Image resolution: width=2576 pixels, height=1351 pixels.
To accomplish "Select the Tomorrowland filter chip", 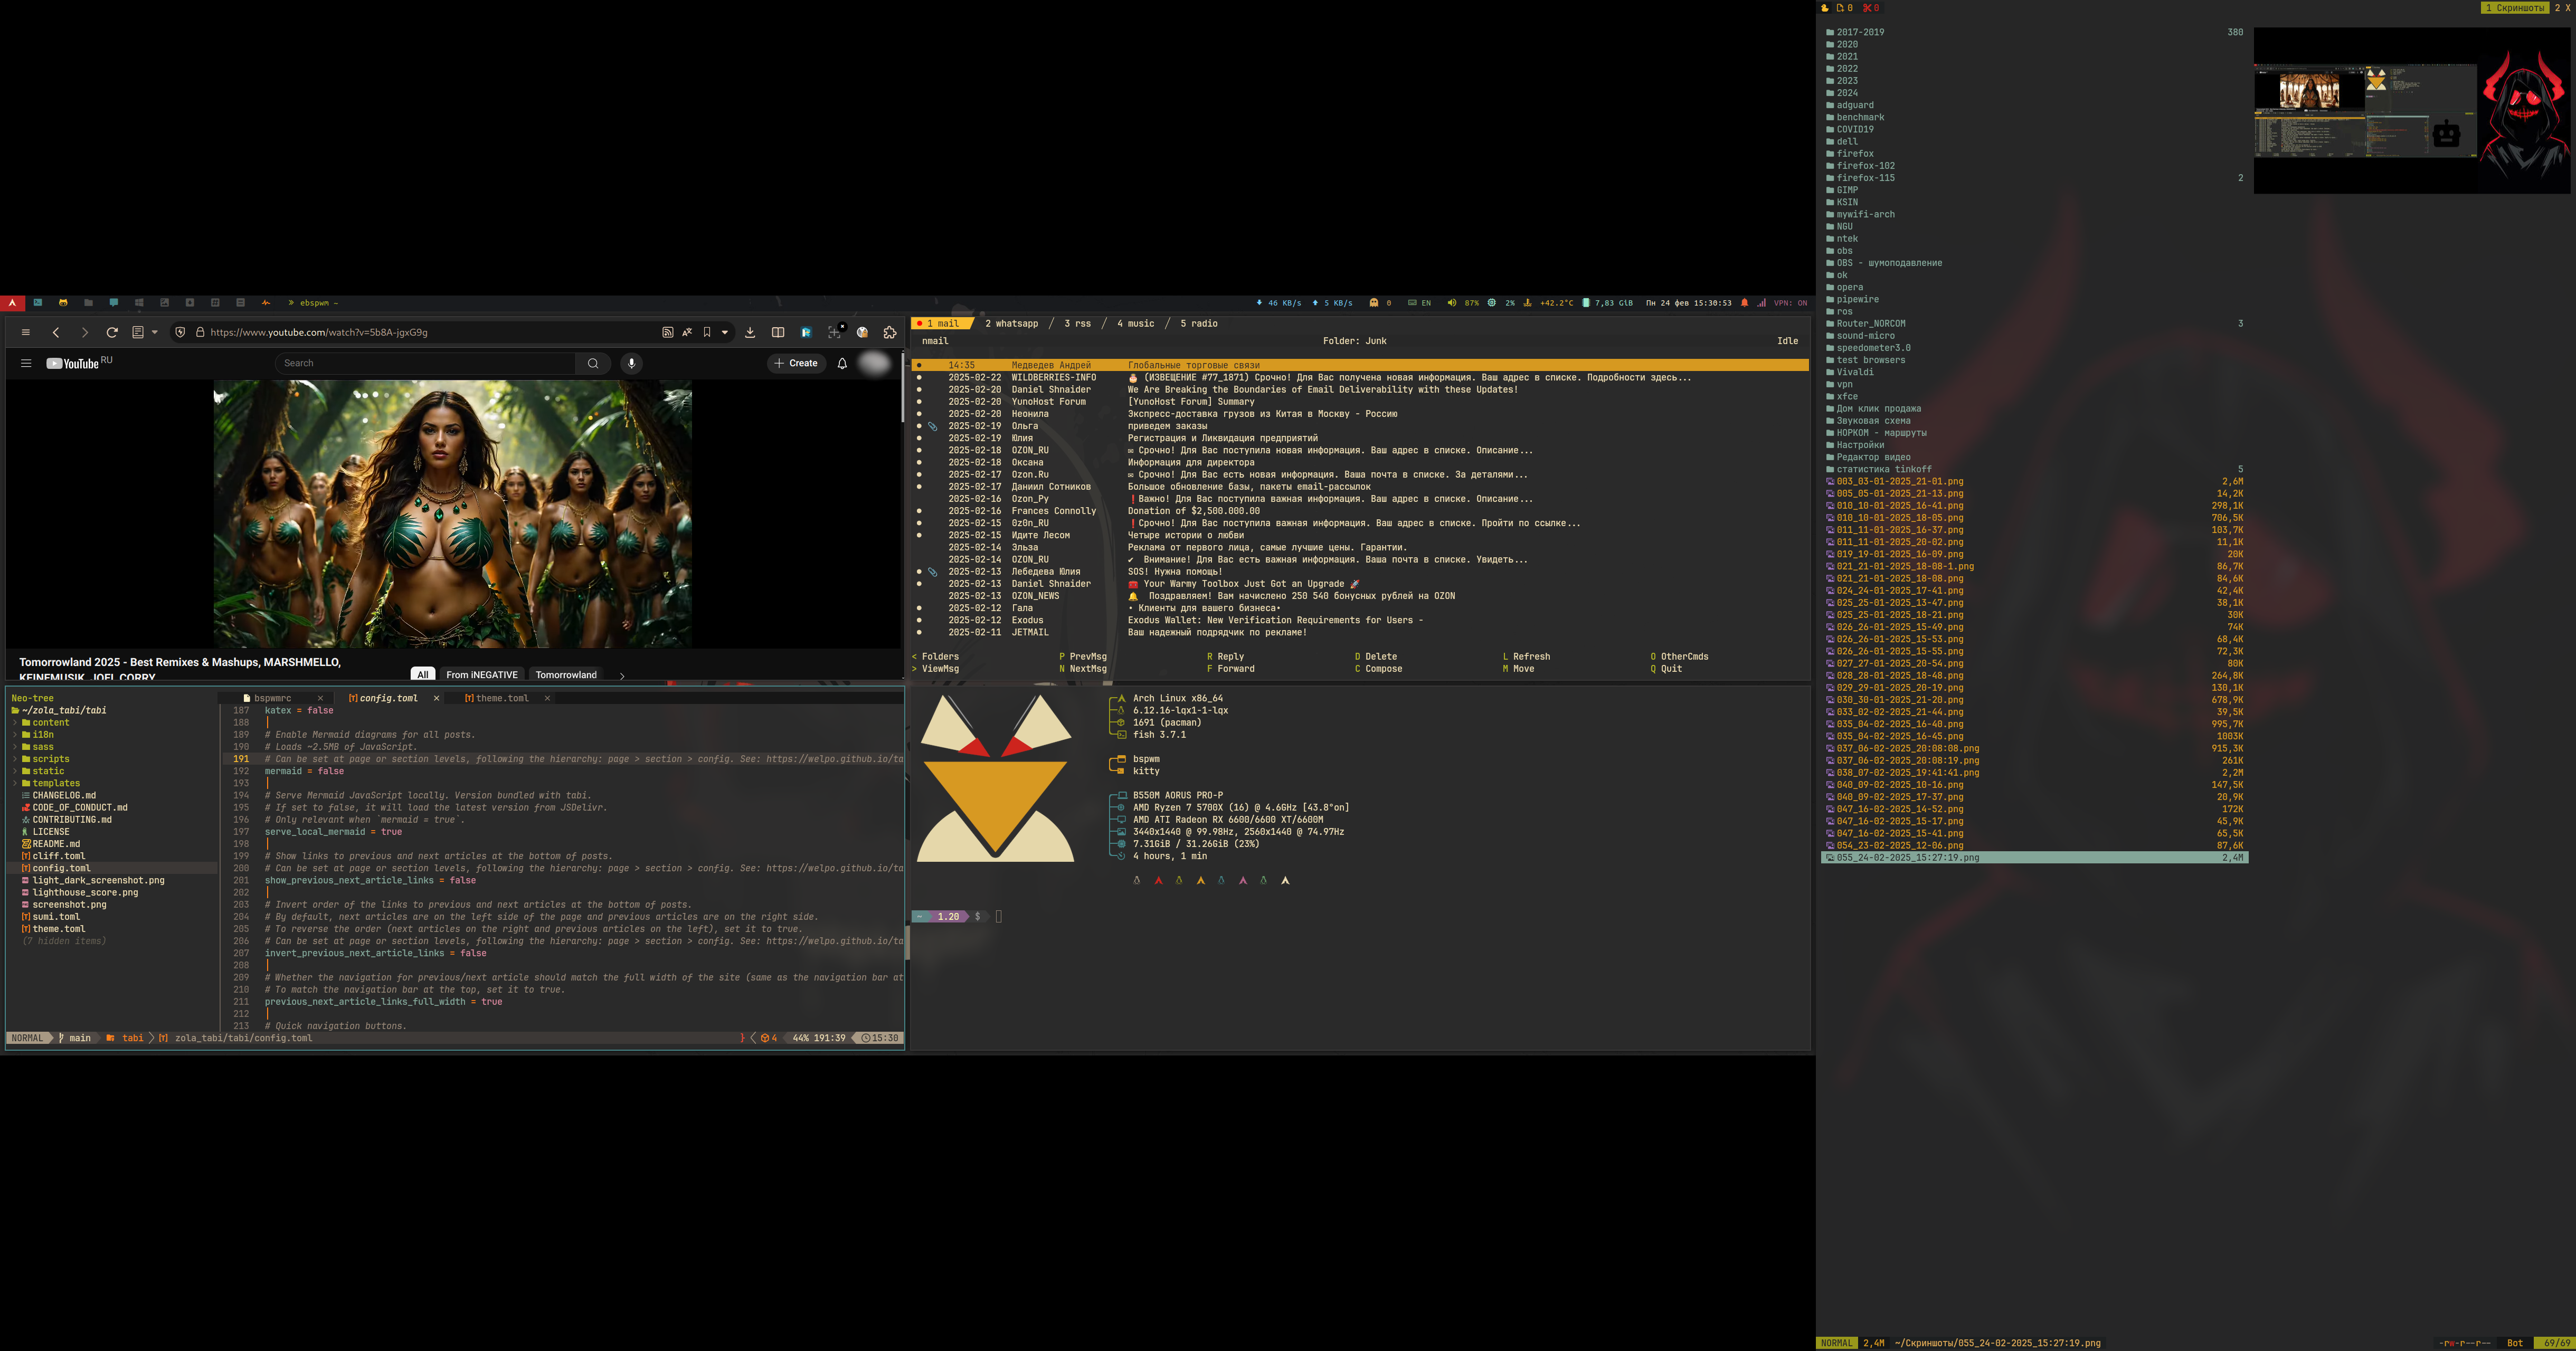I will [566, 674].
